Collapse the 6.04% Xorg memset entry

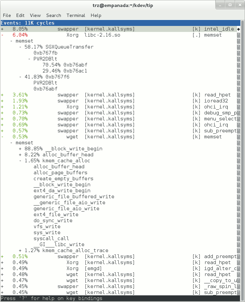2,35
